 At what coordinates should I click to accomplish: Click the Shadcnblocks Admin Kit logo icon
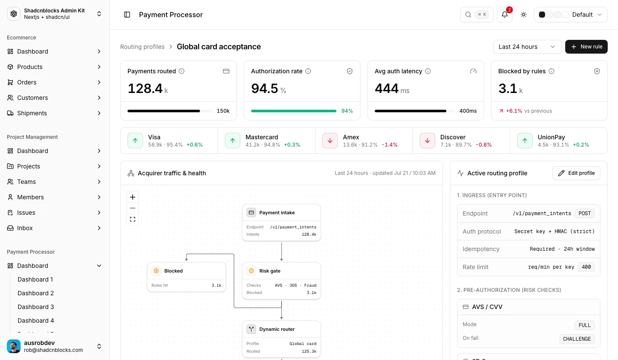[14, 14]
